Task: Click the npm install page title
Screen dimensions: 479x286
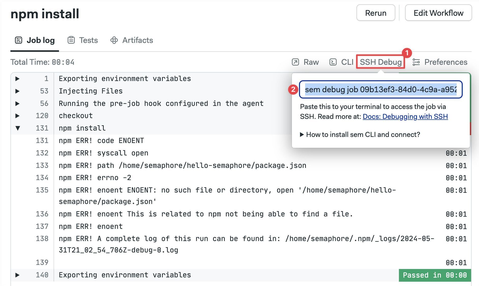Action: click(45, 14)
